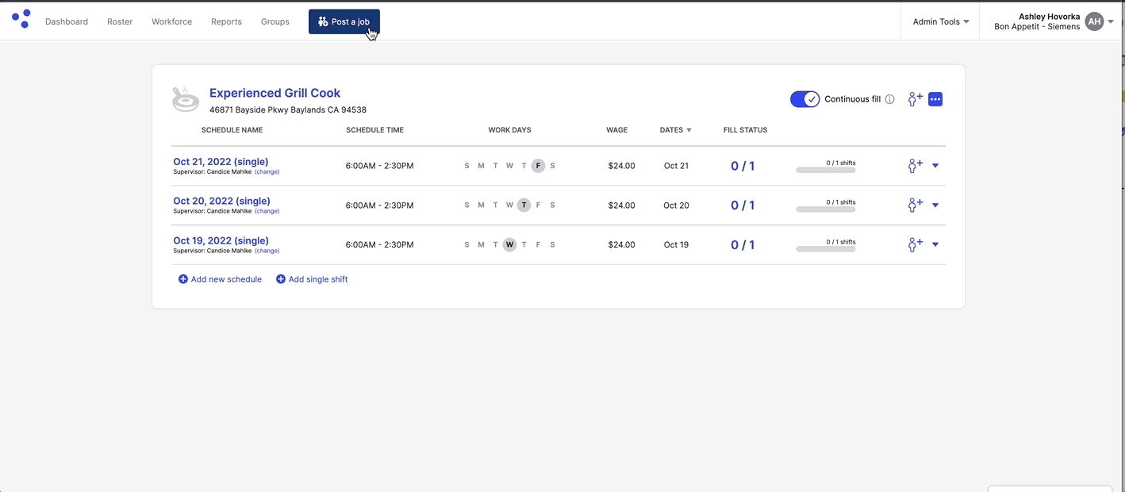Click the Oct 20 shifts fill progress bar

point(826,209)
